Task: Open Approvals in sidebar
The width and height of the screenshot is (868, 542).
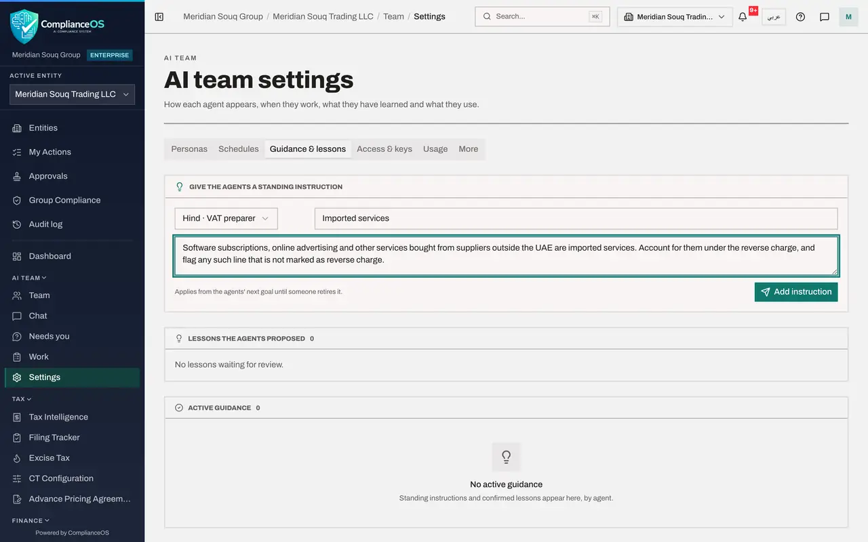Action: coord(72,176)
